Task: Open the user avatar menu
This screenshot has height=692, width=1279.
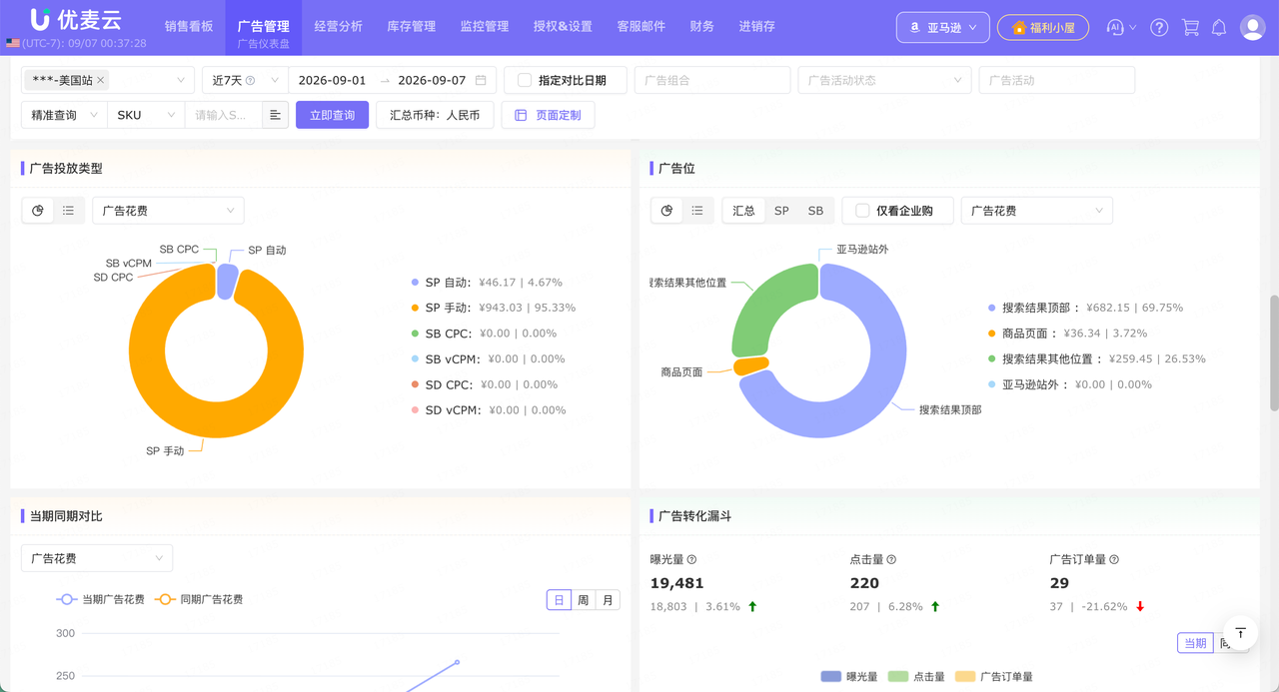Action: pos(1253,28)
